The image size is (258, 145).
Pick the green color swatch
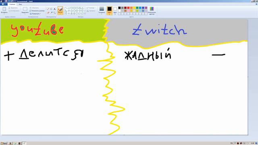137,8
